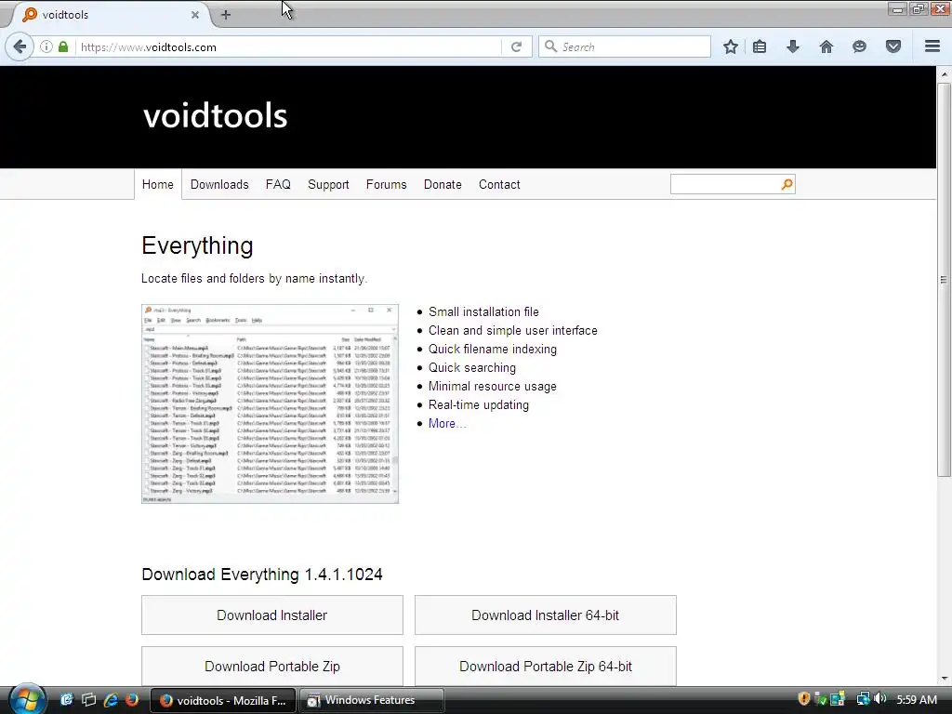Viewport: 952px width, 714px height.
Task: Click the Everything screenshot thumbnail
Action: pos(271,403)
